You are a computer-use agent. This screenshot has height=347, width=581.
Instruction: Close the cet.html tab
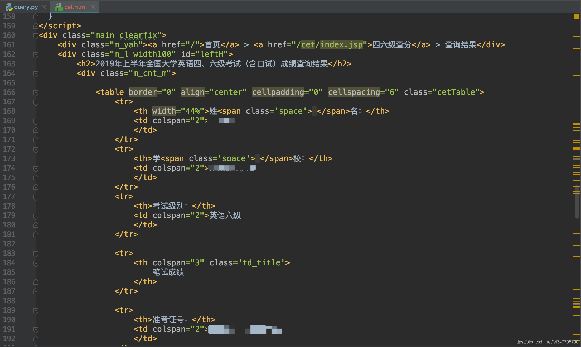point(93,7)
